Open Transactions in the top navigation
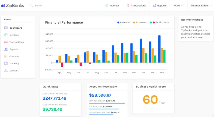 136,6
